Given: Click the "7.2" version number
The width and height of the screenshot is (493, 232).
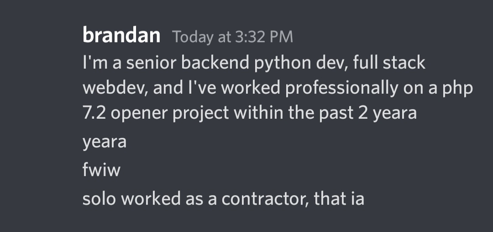Looking at the screenshot, I should [94, 112].
